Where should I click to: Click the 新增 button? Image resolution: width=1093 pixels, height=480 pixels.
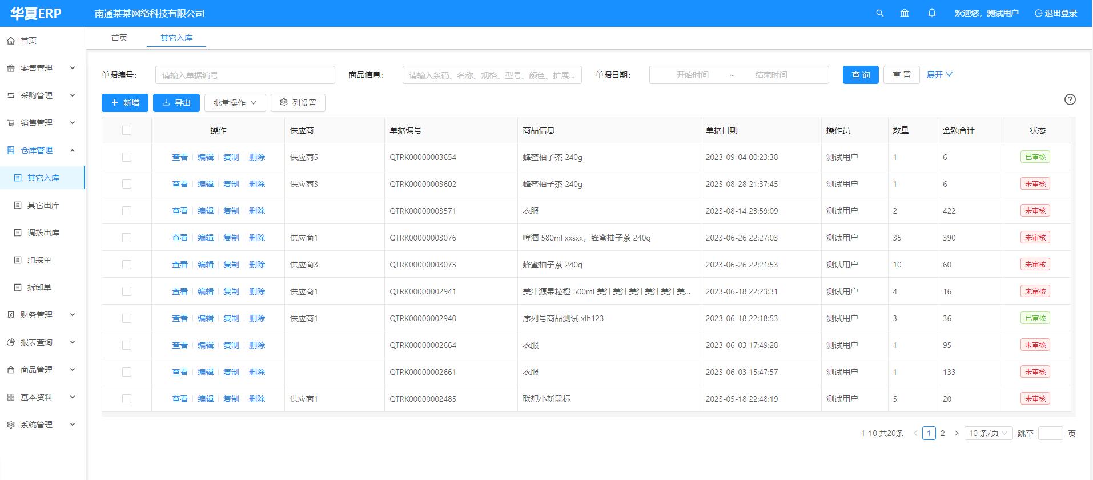pyautogui.click(x=125, y=103)
